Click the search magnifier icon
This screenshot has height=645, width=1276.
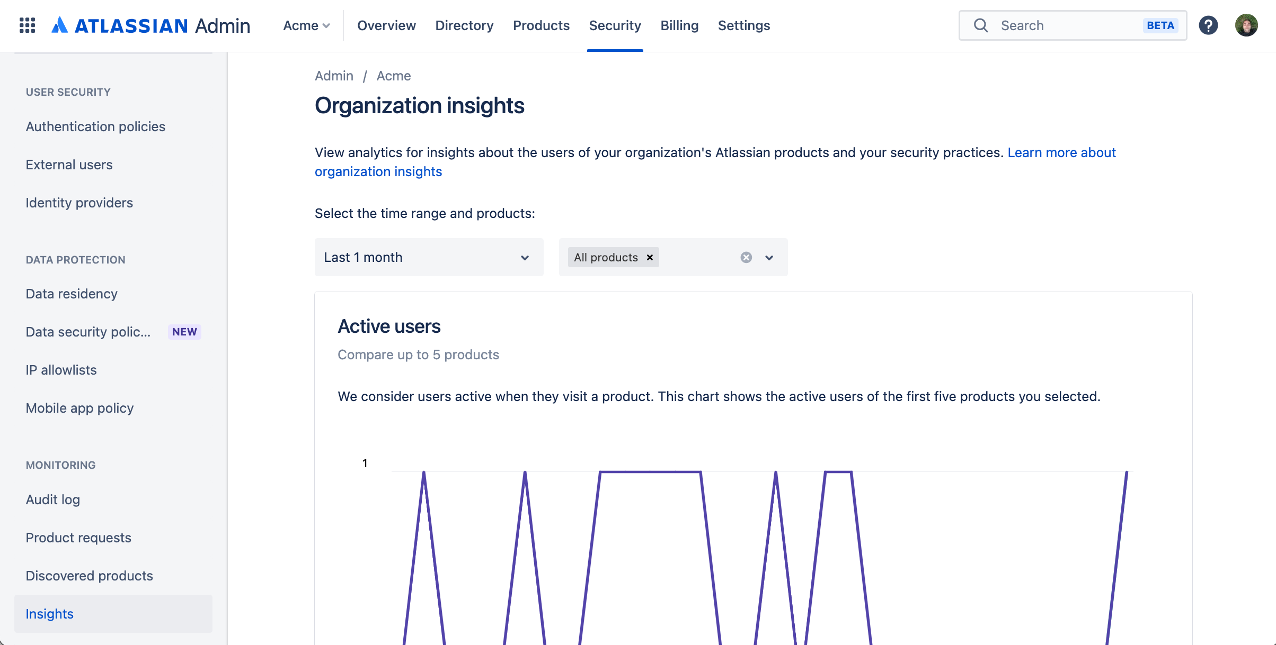pyautogui.click(x=981, y=25)
